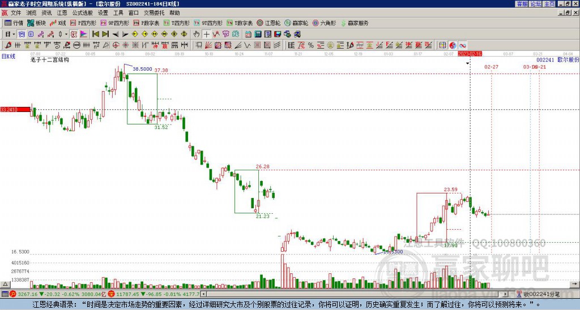Viewport: 580px width, 310px height.
Task: Open the 资讯 menu
Action: [x=46, y=13]
